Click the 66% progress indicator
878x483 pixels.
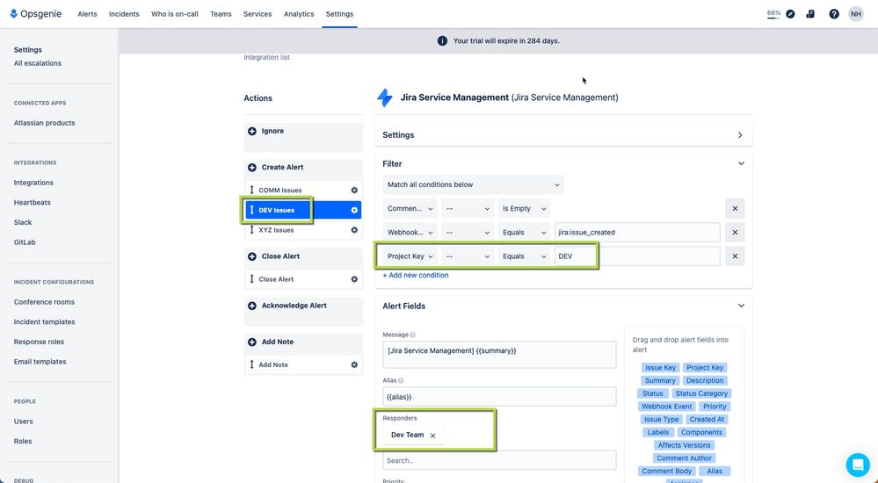[x=773, y=13]
